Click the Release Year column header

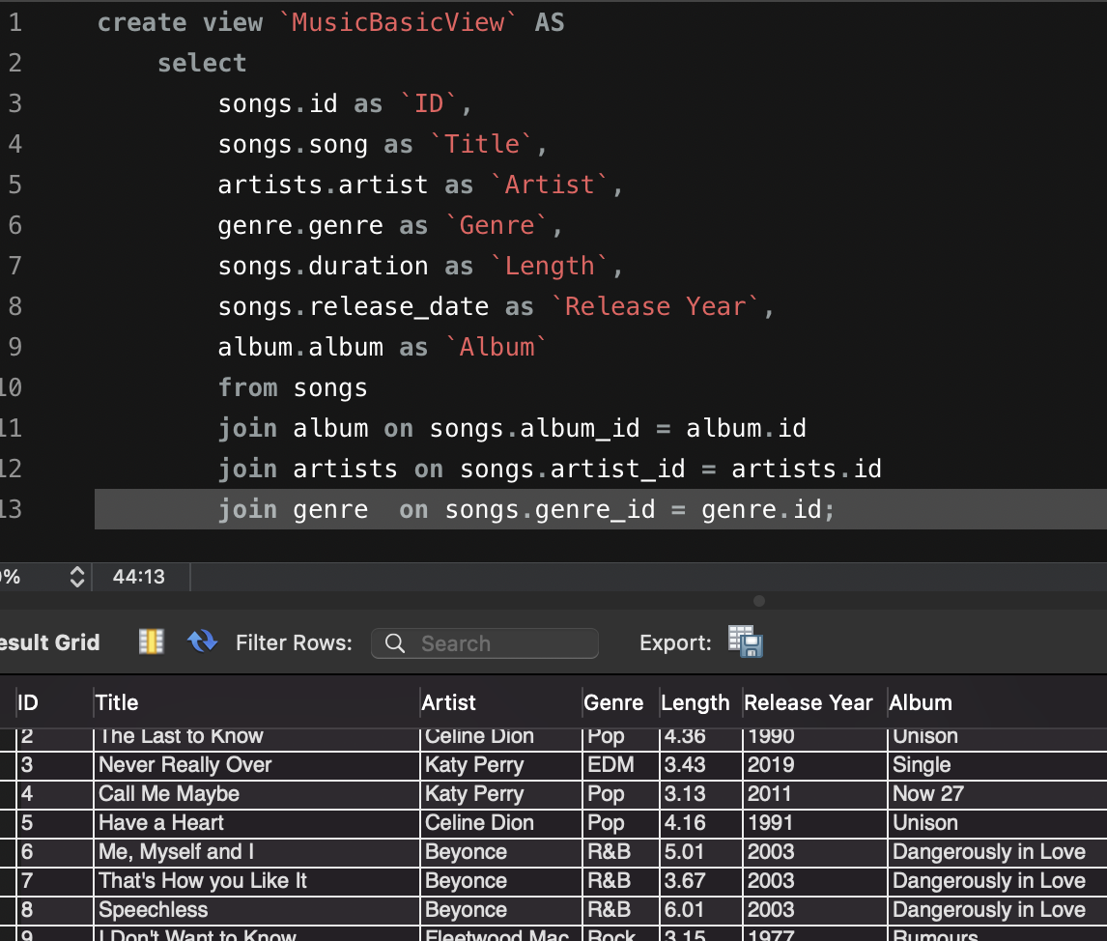pyautogui.click(x=814, y=702)
